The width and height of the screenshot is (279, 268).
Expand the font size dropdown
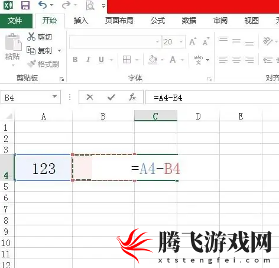coord(181,41)
